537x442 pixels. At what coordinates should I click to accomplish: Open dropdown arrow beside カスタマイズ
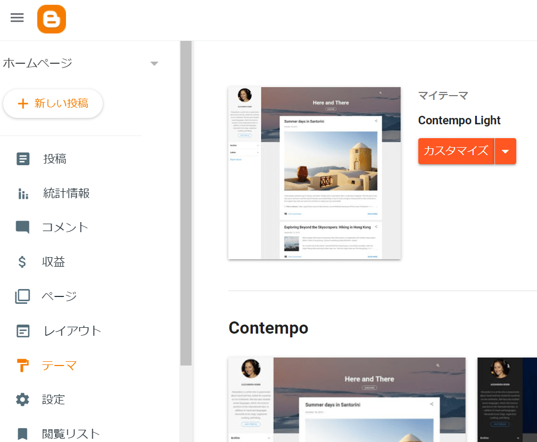pos(506,151)
